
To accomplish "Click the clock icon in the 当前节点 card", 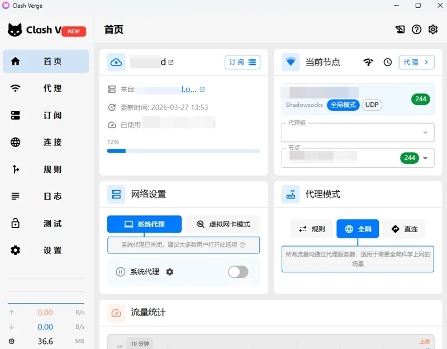I will tap(387, 62).
